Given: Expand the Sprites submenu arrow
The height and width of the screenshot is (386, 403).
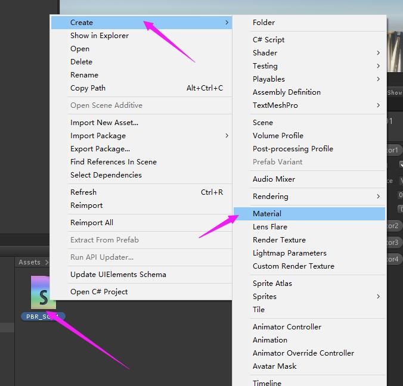Looking at the screenshot, I should click(x=378, y=297).
